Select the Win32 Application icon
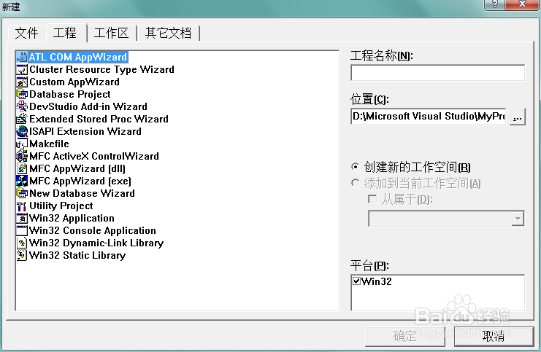Image resolution: width=541 pixels, height=352 pixels. click(22, 219)
